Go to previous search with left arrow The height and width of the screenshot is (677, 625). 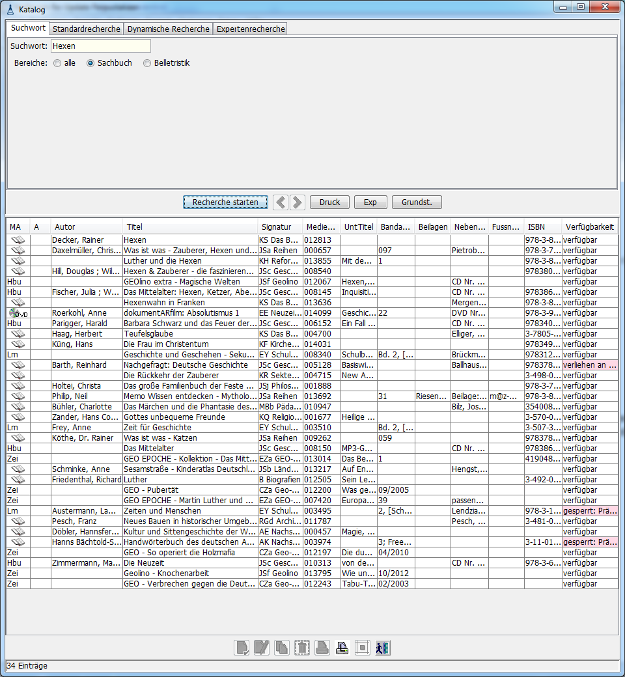click(280, 202)
